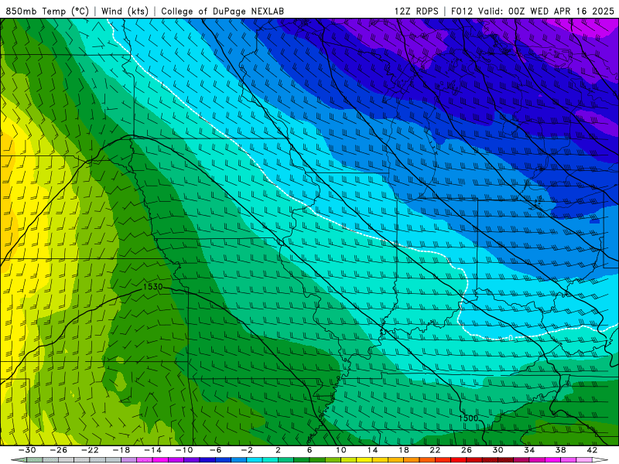Screen dimensions: 619x464
Task: Click the -10 value on the temperature scale
Action: coord(184,450)
